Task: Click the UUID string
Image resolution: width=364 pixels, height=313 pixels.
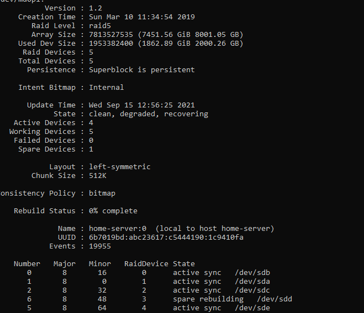Action: click(x=166, y=238)
